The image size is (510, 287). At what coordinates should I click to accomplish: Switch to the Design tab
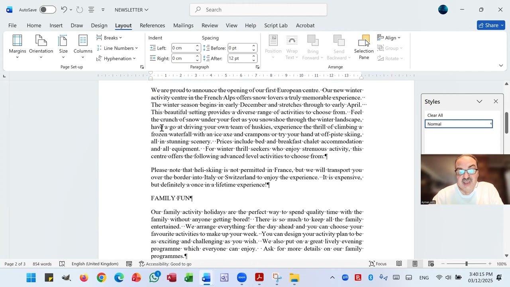(x=99, y=26)
